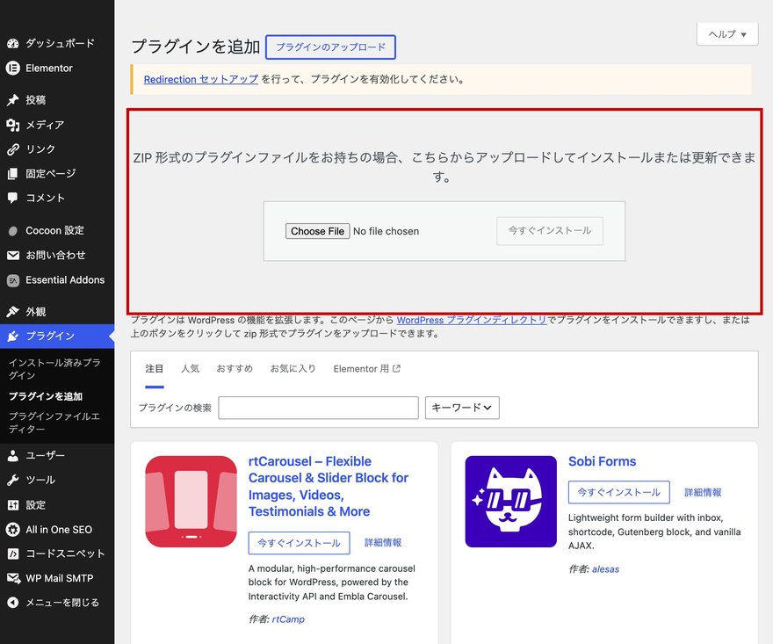Click the envelope icon beside お問い合わせ

pyautogui.click(x=13, y=255)
